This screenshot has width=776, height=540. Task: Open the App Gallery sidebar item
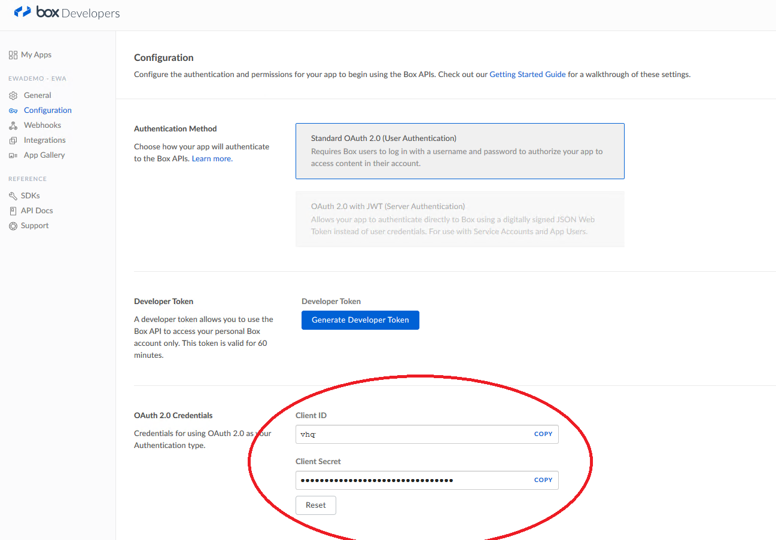pos(44,155)
